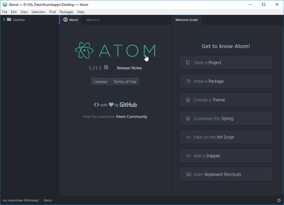Expand the Hack on the Init Script card
The height and width of the screenshot is (205, 284).
(226, 137)
